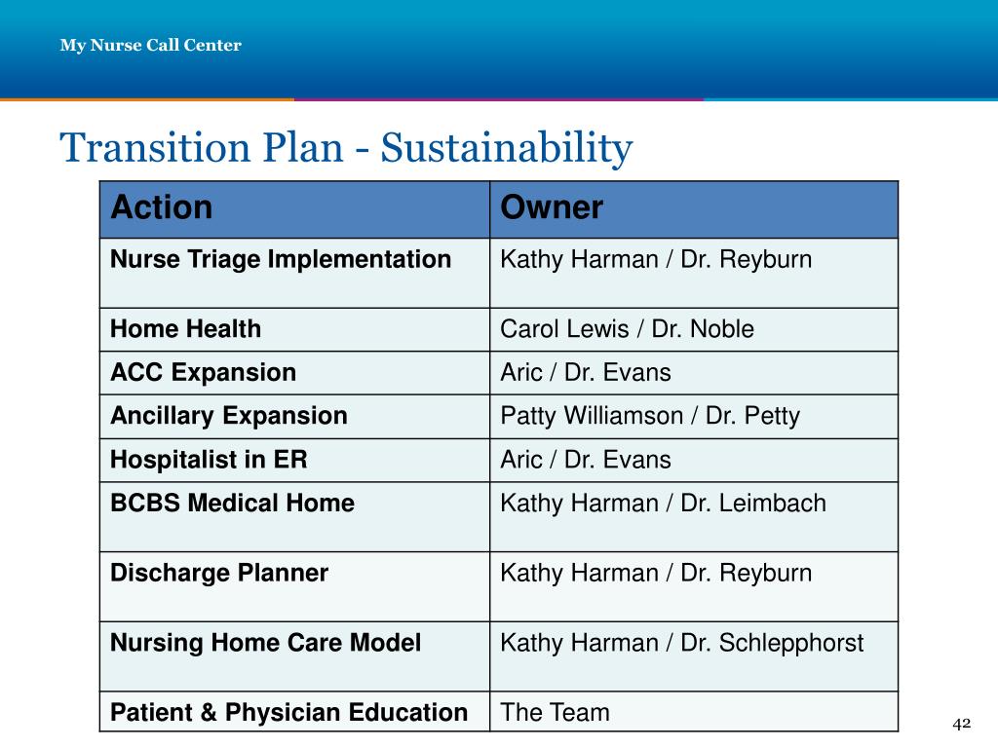
Task: Click the ACC Expansion row label
Action: click(x=203, y=373)
